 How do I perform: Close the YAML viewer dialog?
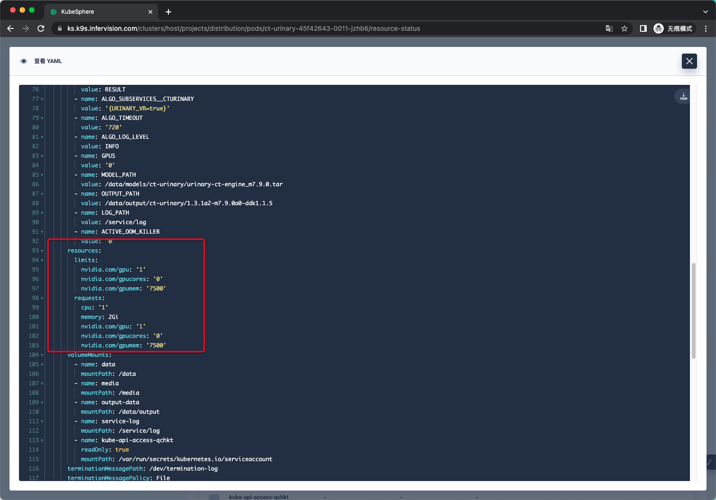pyautogui.click(x=689, y=61)
